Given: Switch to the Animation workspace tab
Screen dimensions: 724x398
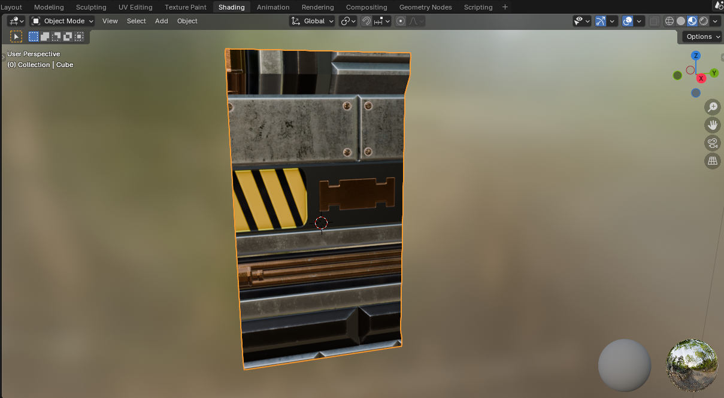Looking at the screenshot, I should click(273, 7).
